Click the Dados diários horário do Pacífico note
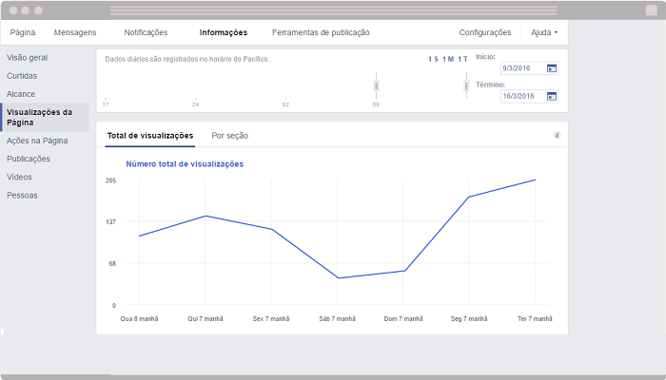 coord(187,59)
